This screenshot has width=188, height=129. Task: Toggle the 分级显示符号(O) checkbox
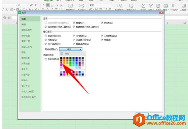pyautogui.click(x=74, y=40)
